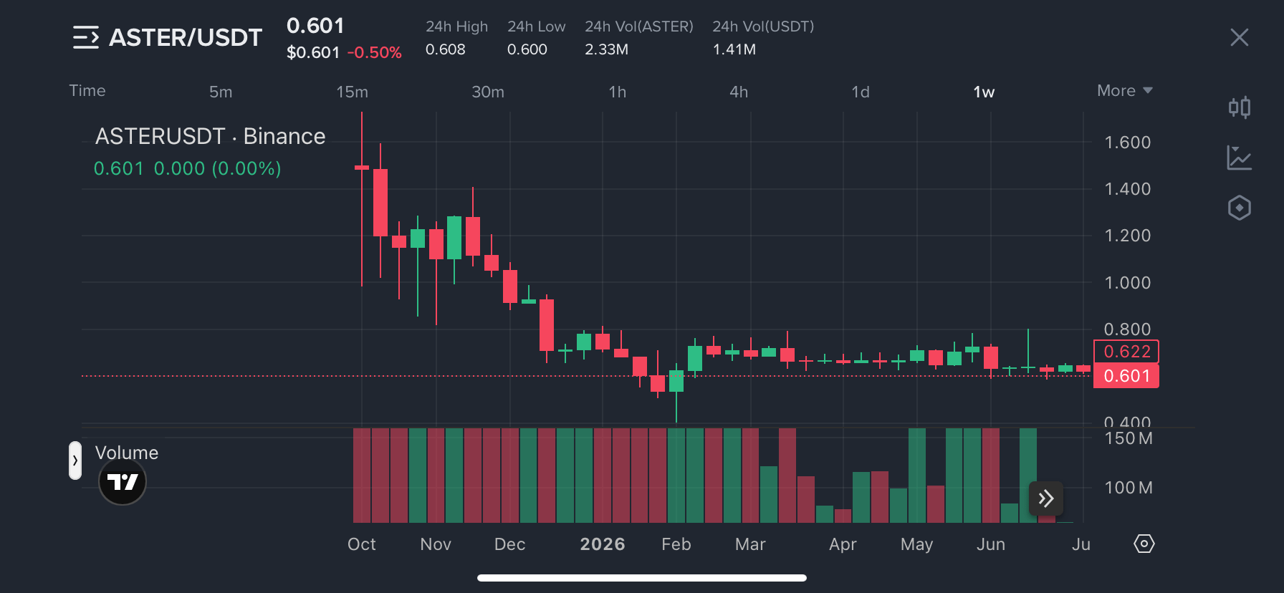Click the TradingView logo badge
Screen dimensions: 1284x593
tap(123, 482)
